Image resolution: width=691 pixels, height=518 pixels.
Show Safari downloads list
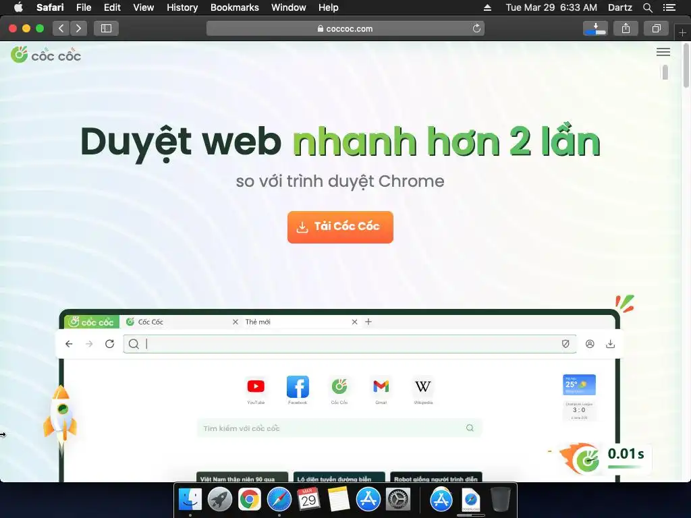[x=595, y=28]
